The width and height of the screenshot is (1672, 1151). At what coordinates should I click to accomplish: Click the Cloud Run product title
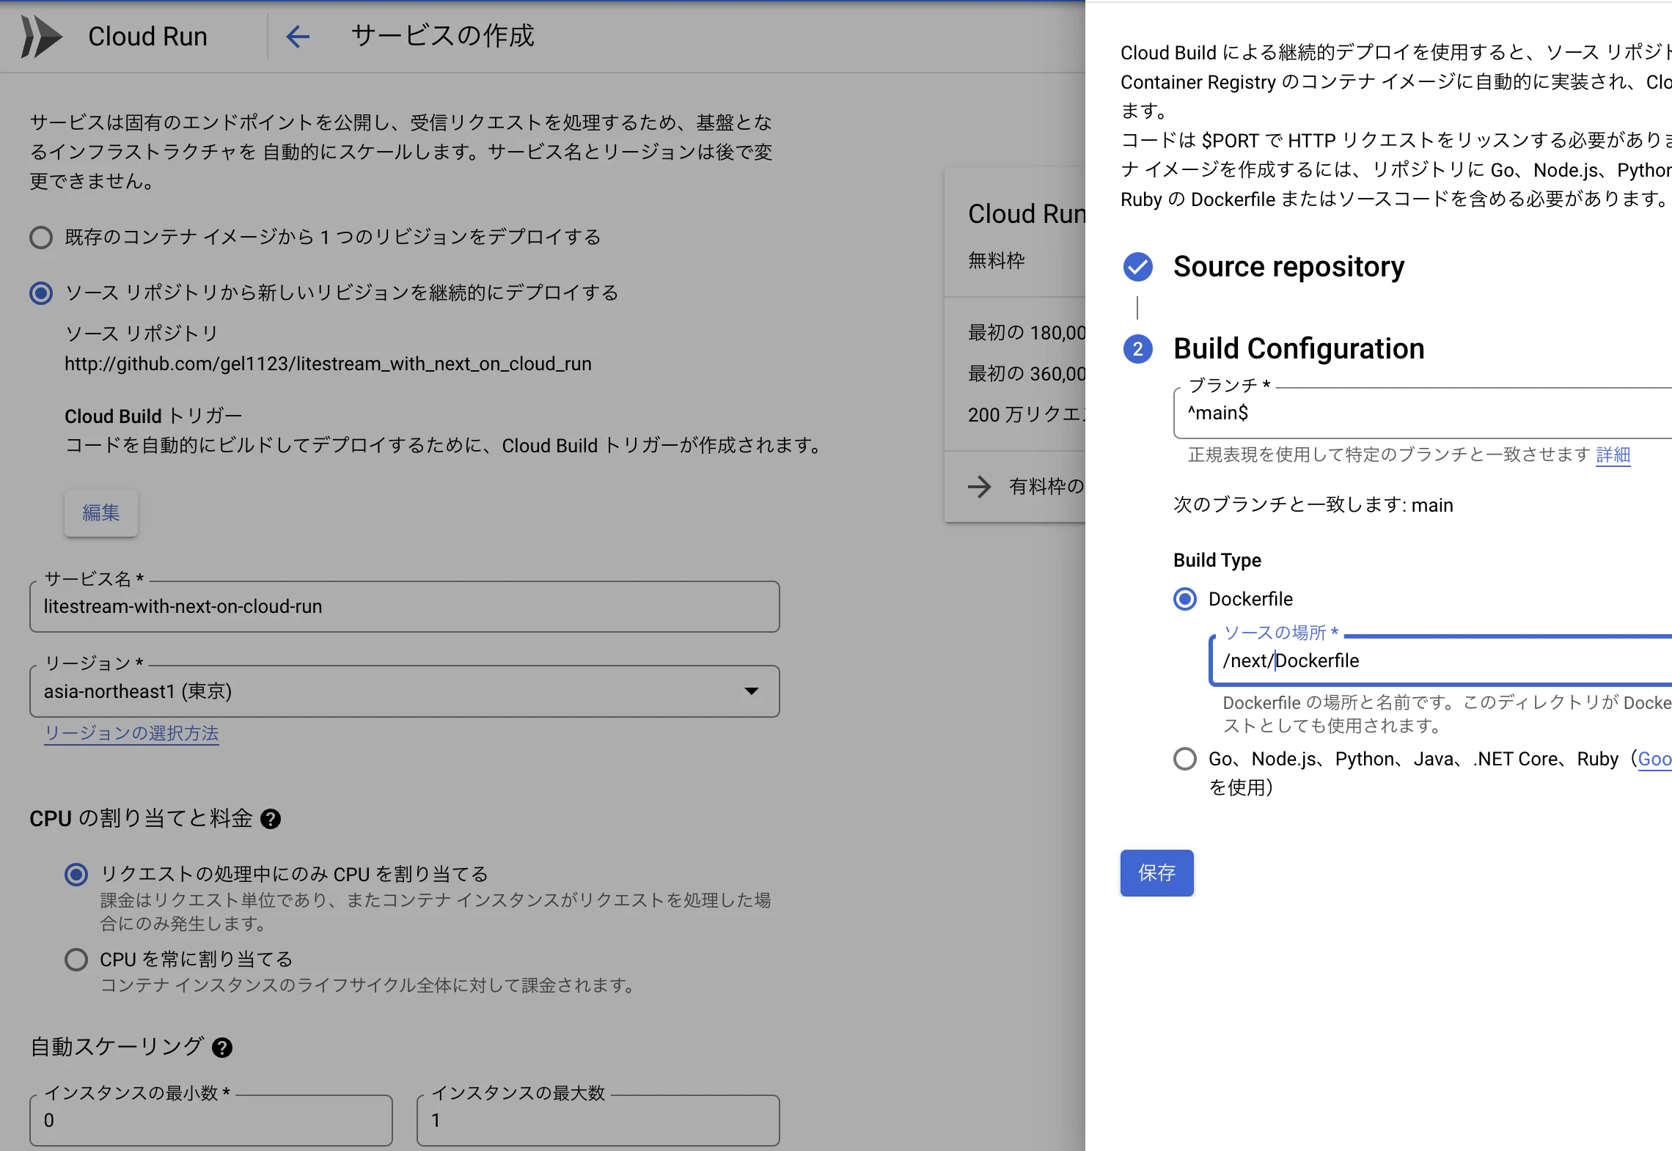coord(147,36)
